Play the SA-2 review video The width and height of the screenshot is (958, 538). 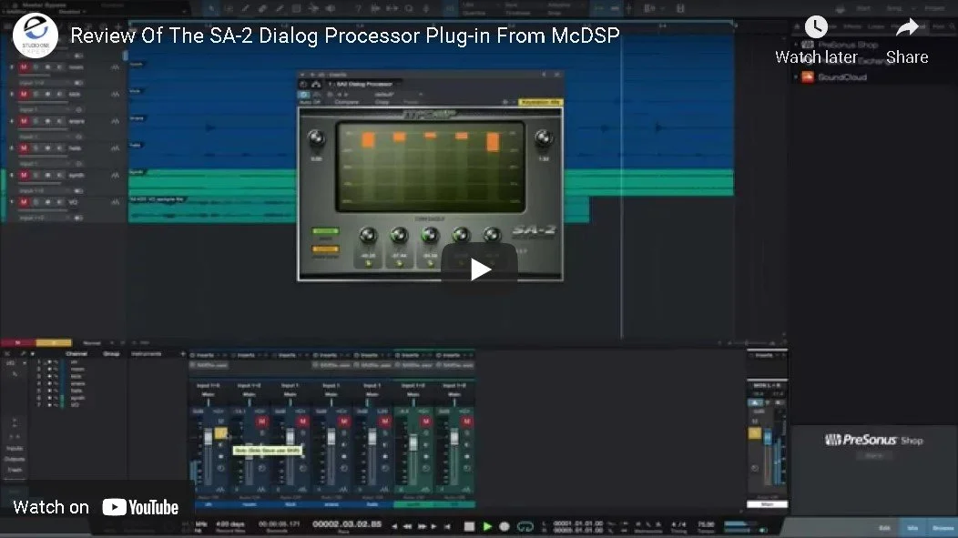(480, 269)
